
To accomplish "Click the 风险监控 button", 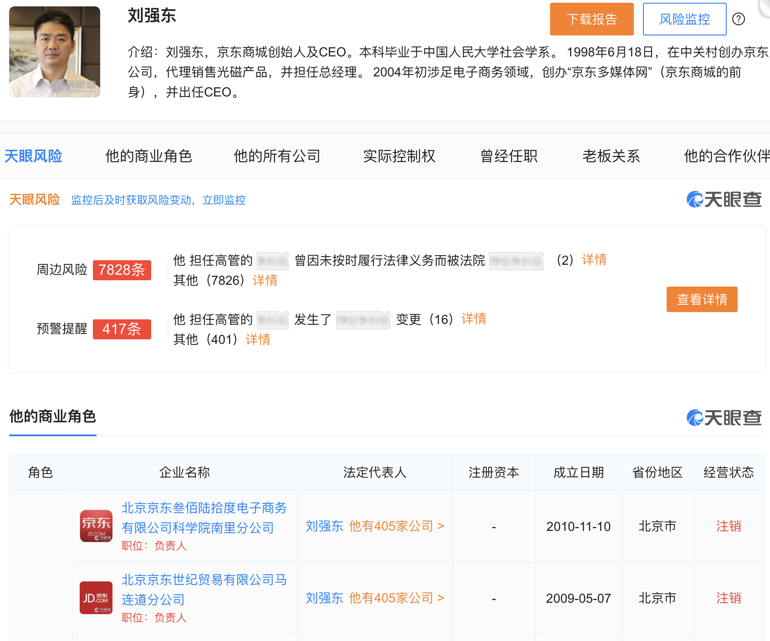I will pyautogui.click(x=684, y=19).
